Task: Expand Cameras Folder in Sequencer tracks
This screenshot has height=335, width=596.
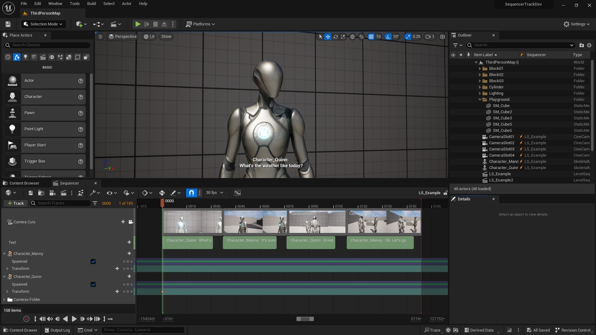Action: point(5,300)
